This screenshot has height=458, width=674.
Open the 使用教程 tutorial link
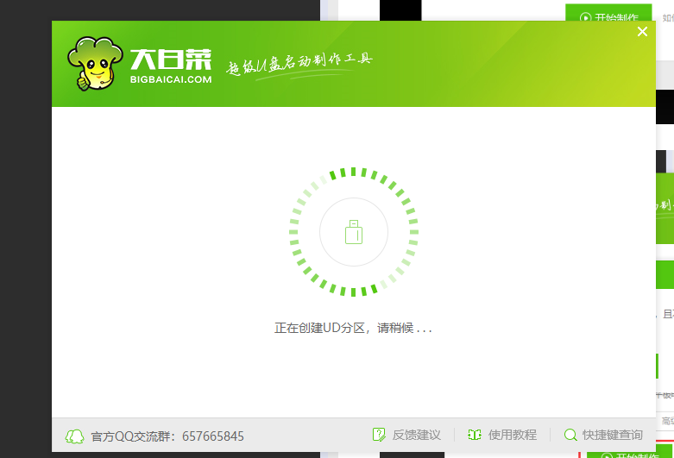coord(513,435)
